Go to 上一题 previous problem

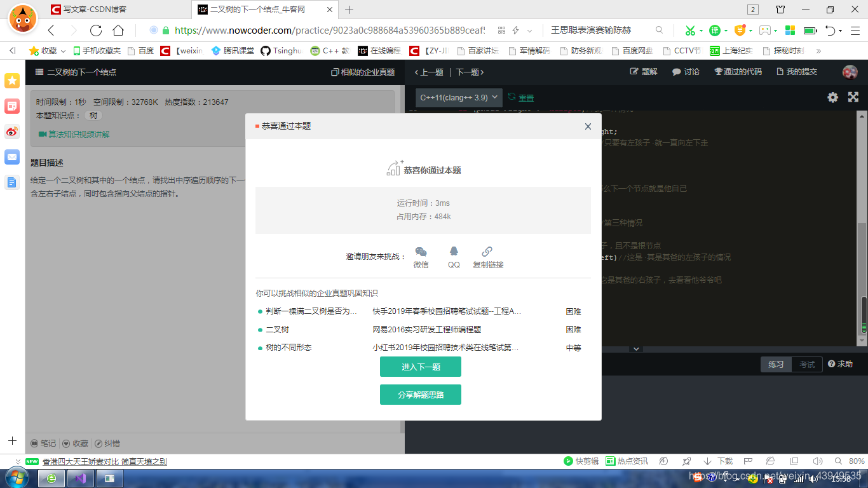point(429,72)
